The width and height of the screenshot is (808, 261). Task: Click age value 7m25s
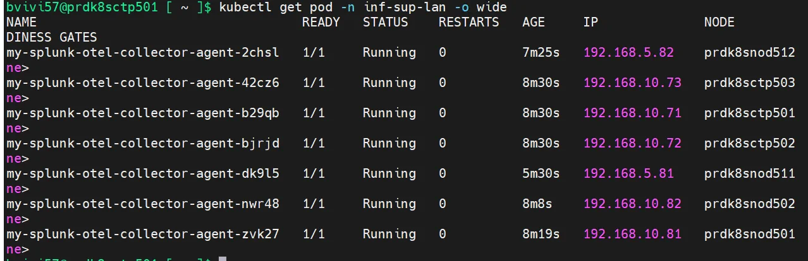(x=541, y=52)
